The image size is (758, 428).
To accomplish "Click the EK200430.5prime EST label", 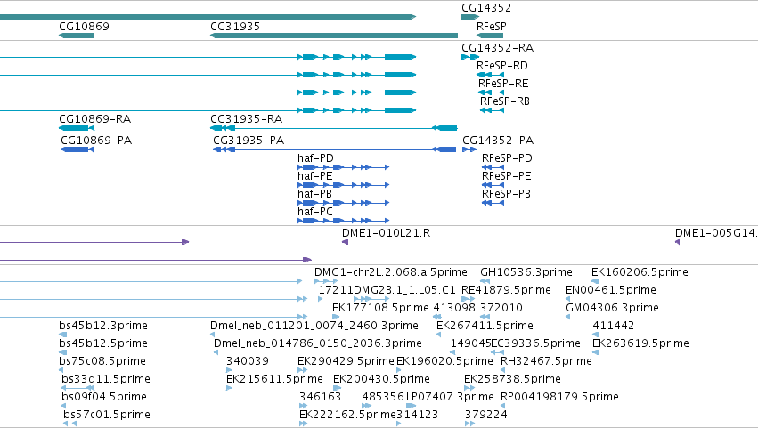I will coord(381,379).
